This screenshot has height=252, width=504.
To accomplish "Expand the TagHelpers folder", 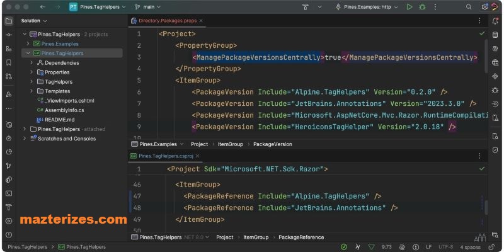I will coord(31,82).
